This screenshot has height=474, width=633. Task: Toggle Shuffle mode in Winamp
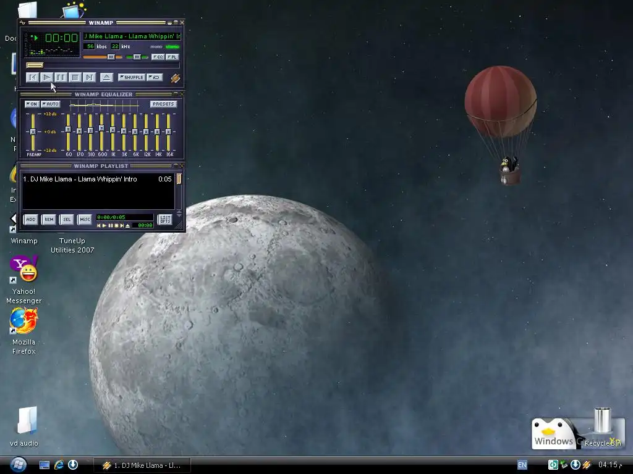[132, 77]
